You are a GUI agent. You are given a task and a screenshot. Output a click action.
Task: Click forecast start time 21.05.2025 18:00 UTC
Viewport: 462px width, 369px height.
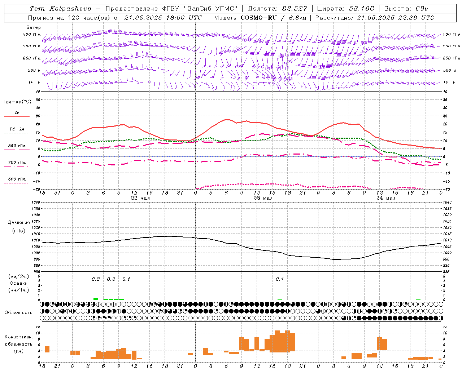tap(163, 18)
